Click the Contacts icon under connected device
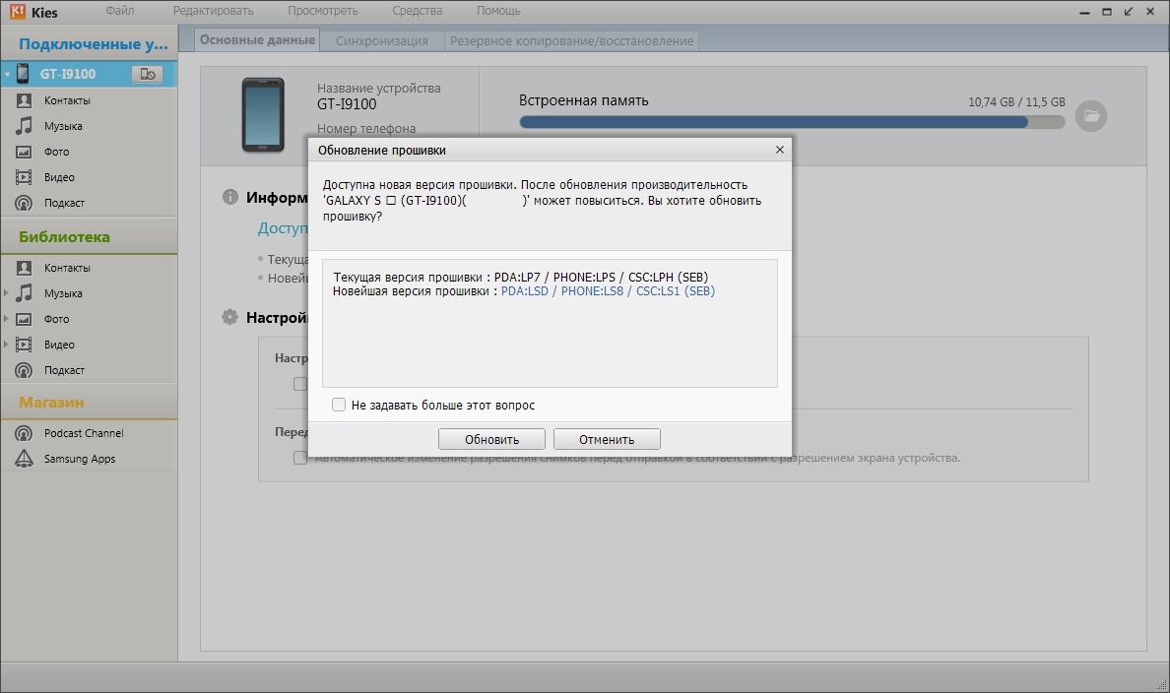Viewport: 1170px width, 693px height. click(24, 100)
